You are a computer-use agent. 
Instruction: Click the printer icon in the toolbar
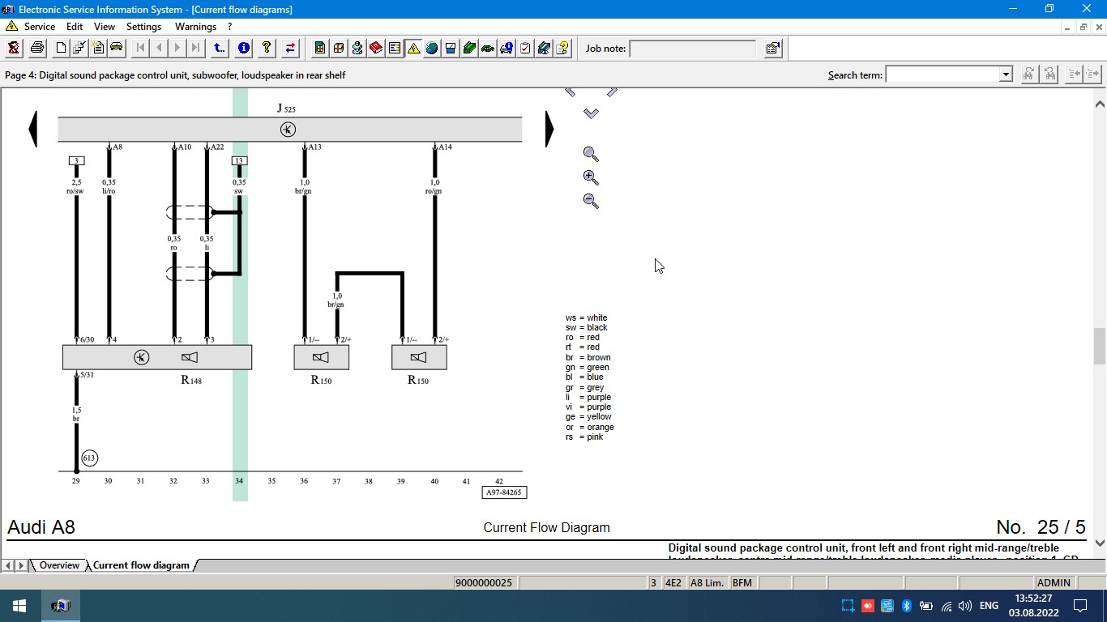[37, 49]
